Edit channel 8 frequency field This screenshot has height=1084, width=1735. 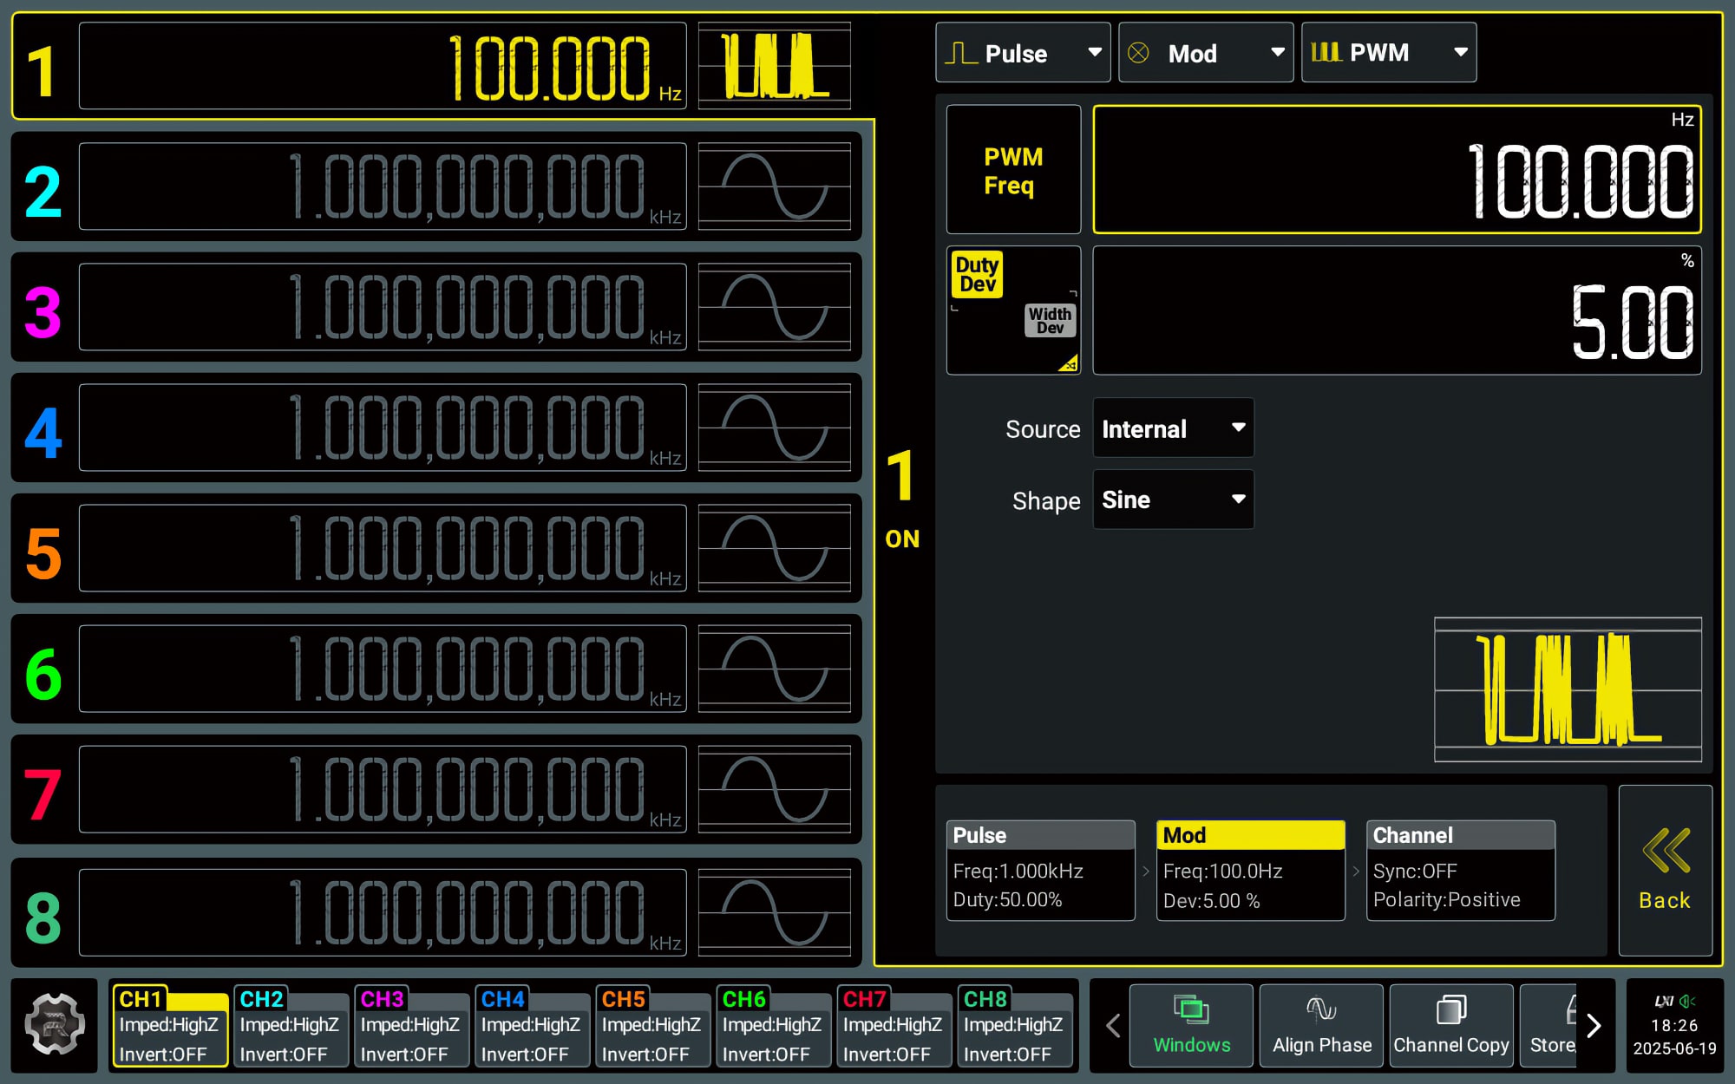click(x=383, y=912)
